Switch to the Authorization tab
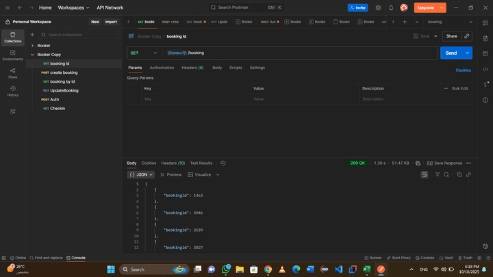This screenshot has width=493, height=277. click(162, 68)
